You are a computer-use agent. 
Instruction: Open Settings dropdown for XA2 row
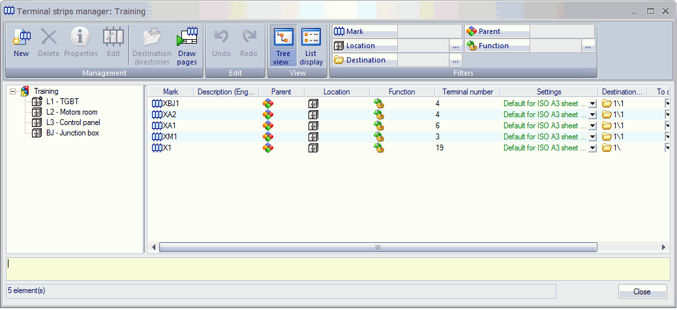[x=592, y=115]
